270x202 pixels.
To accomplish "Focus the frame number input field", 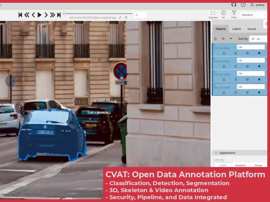I will tap(140, 15).
